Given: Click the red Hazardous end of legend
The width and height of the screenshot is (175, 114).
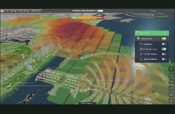Looking at the screenshot, I should coord(99,17).
